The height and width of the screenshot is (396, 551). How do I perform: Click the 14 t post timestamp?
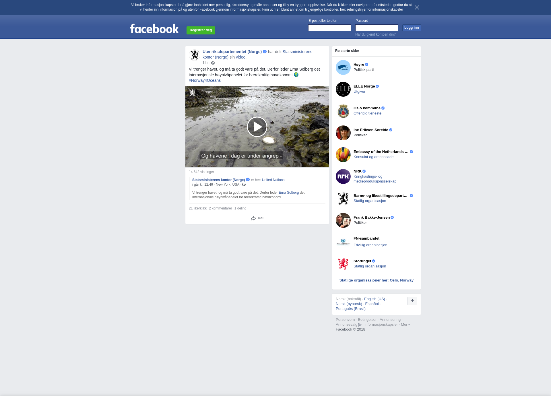[205, 63]
